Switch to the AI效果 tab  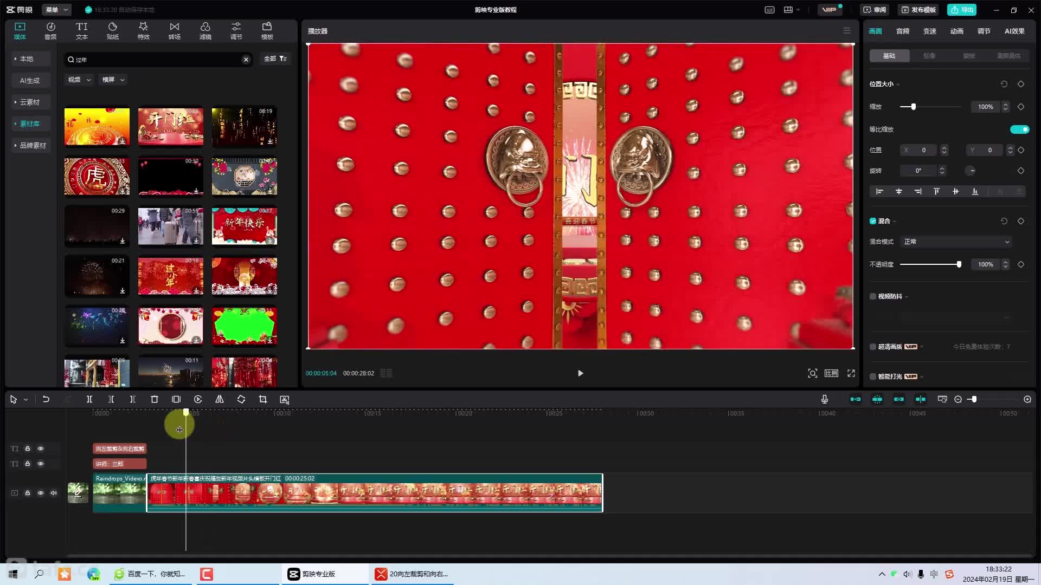[1014, 31]
